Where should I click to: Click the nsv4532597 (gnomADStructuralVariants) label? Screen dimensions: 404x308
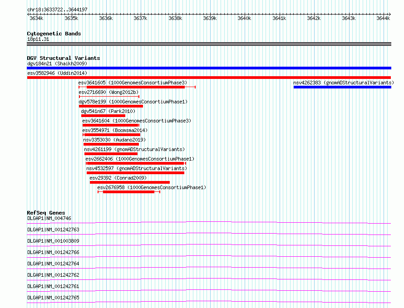coord(137,168)
